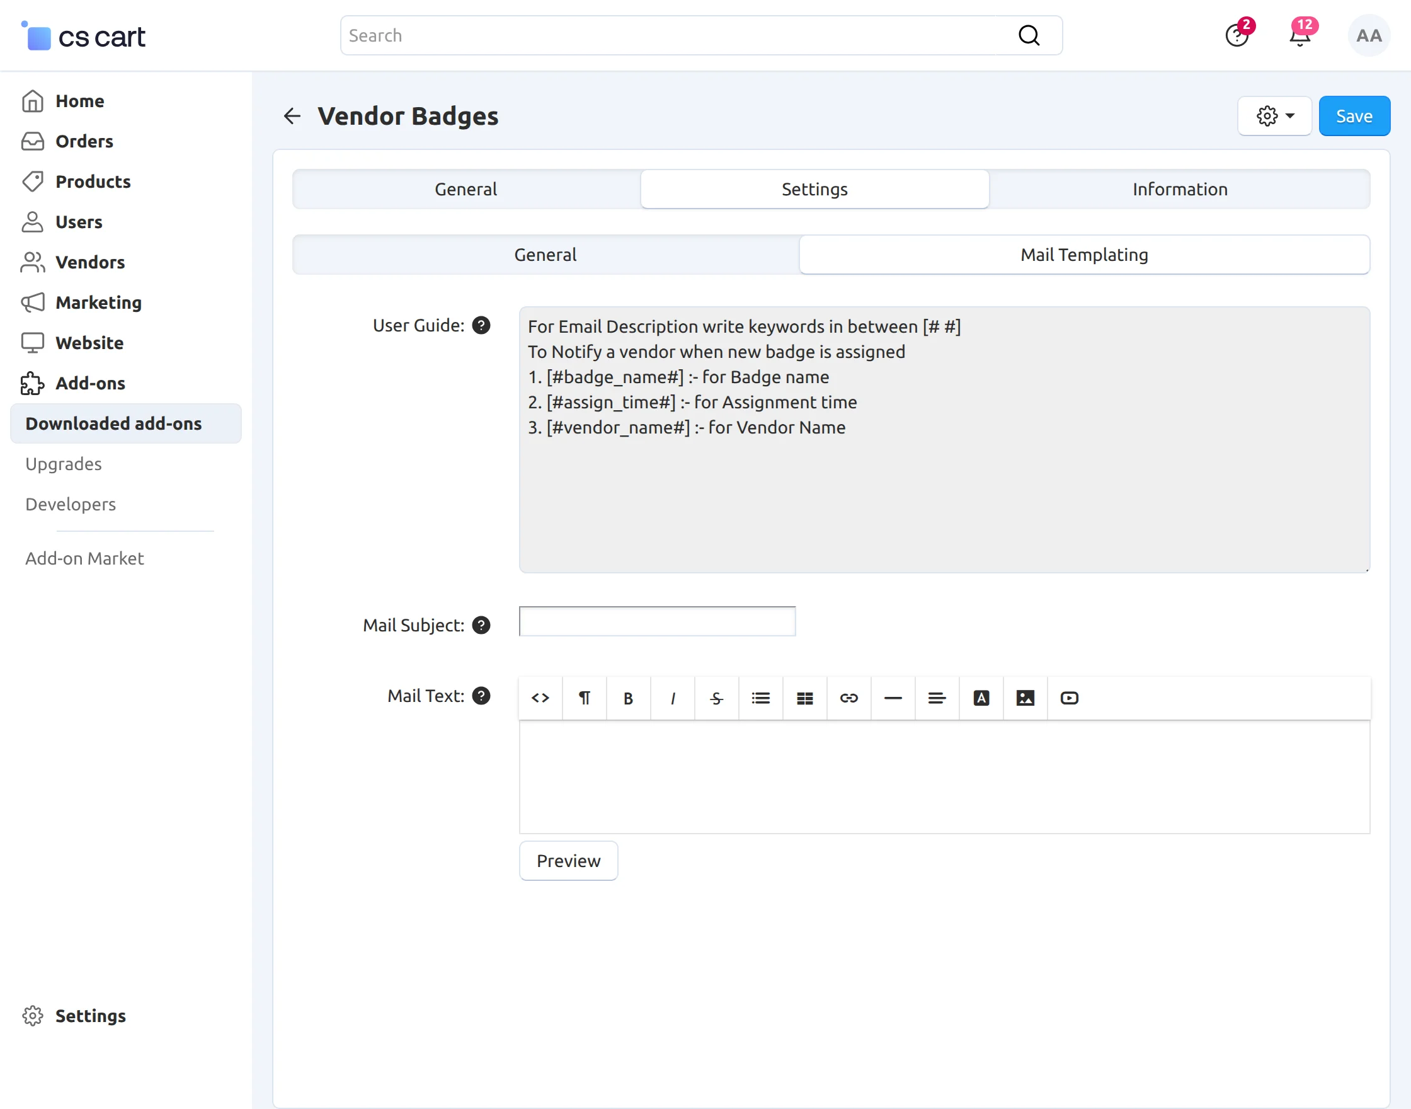The height and width of the screenshot is (1109, 1411).
Task: Toggle bold formatting in Mail Text
Action: pyautogui.click(x=627, y=698)
